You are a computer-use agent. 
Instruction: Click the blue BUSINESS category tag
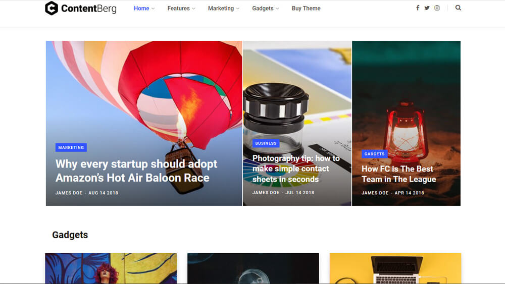tap(266, 143)
